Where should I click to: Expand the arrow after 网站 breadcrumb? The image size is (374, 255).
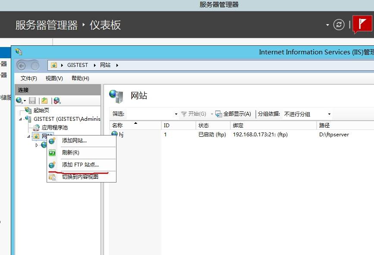pos(117,65)
